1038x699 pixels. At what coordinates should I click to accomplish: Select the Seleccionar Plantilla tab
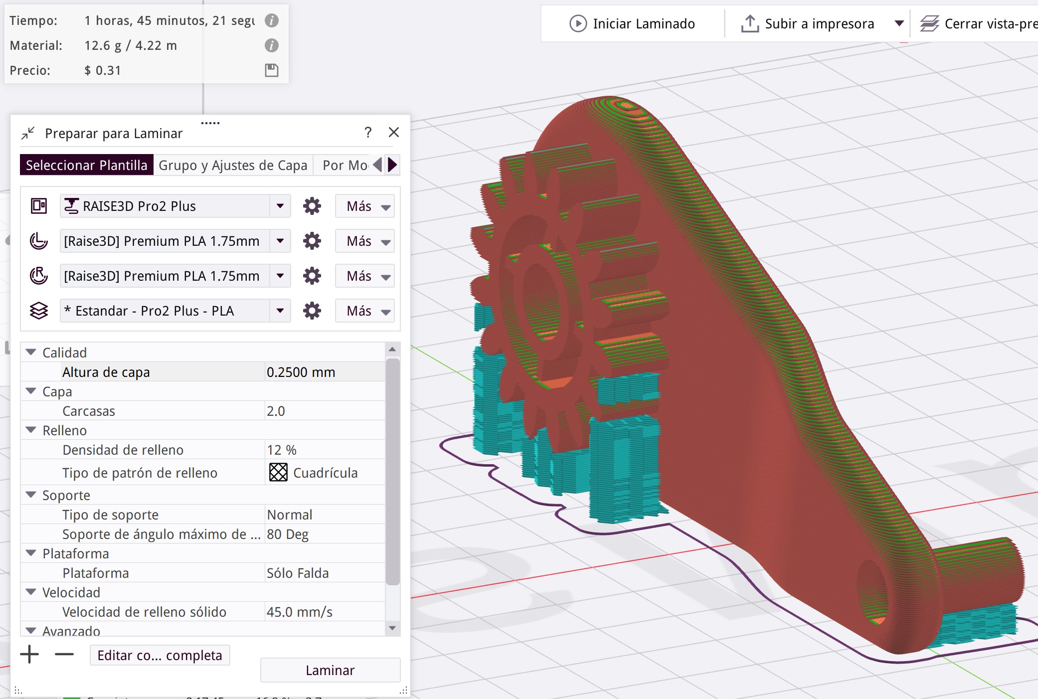click(x=86, y=165)
